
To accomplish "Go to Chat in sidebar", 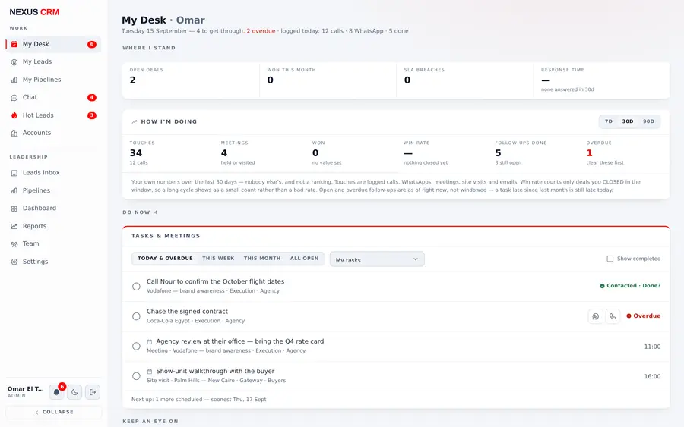I will coord(54,98).
